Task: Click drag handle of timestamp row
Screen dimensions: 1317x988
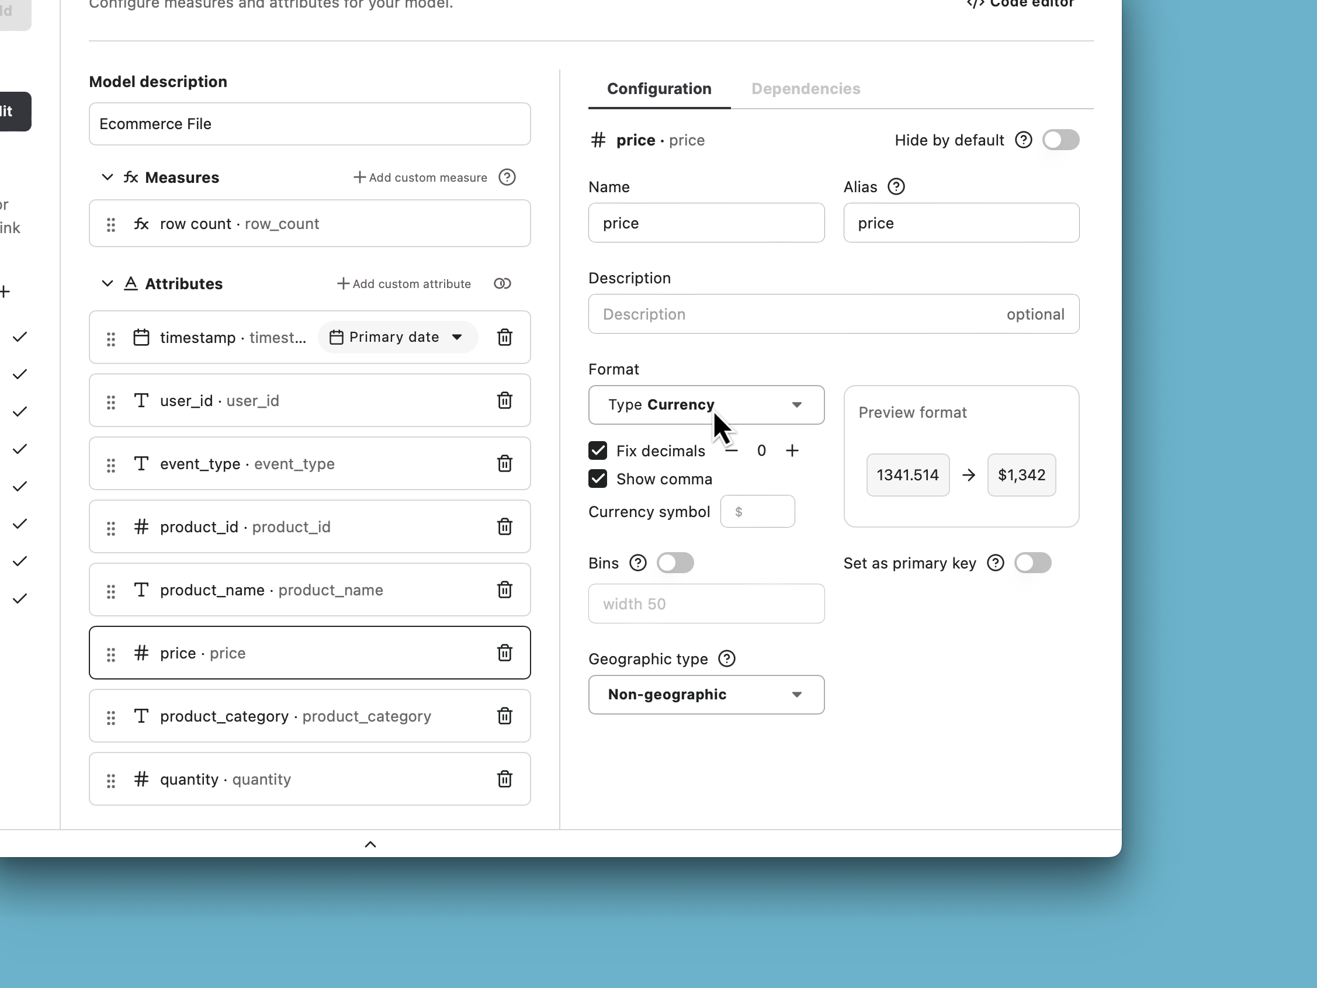Action: click(x=111, y=339)
